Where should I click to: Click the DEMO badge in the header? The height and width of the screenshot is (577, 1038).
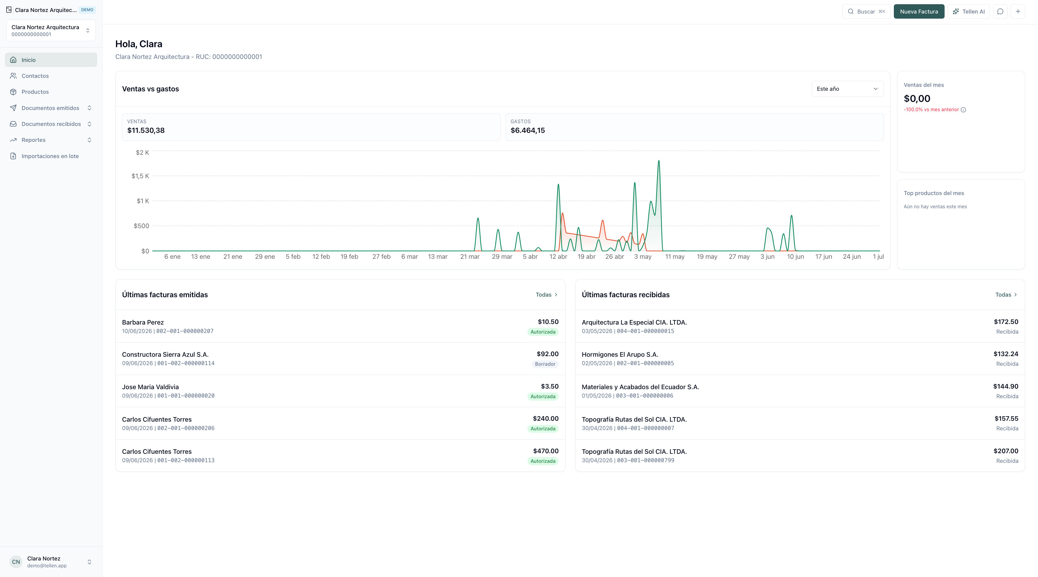(x=87, y=10)
